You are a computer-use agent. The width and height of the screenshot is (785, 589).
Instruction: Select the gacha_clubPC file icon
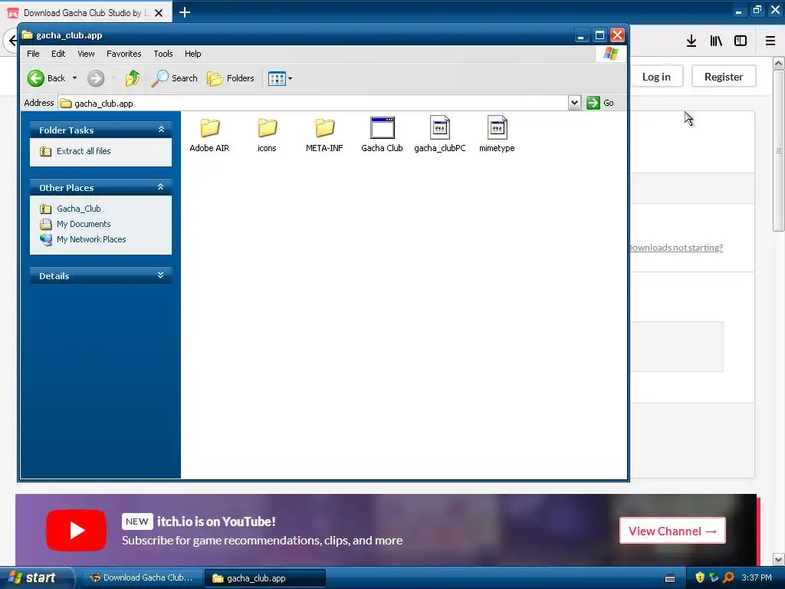[439, 128]
